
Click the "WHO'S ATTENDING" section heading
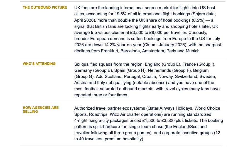(39, 63)
